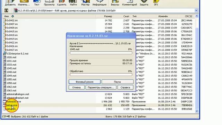Click the Пауза button
This screenshot has width=222, height=125.
tap(117, 82)
